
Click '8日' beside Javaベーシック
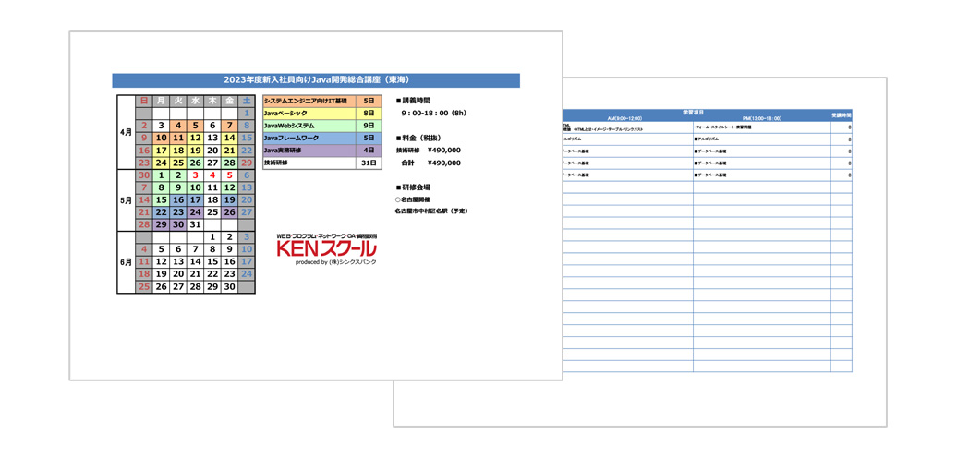[x=369, y=114]
